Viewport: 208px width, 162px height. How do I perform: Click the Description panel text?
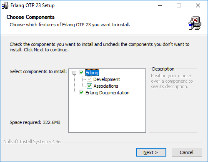(x=172, y=81)
